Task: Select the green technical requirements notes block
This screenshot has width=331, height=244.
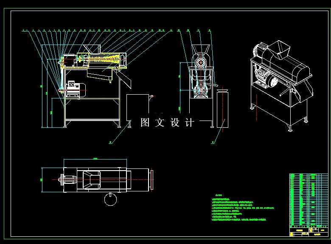Action: (243, 208)
